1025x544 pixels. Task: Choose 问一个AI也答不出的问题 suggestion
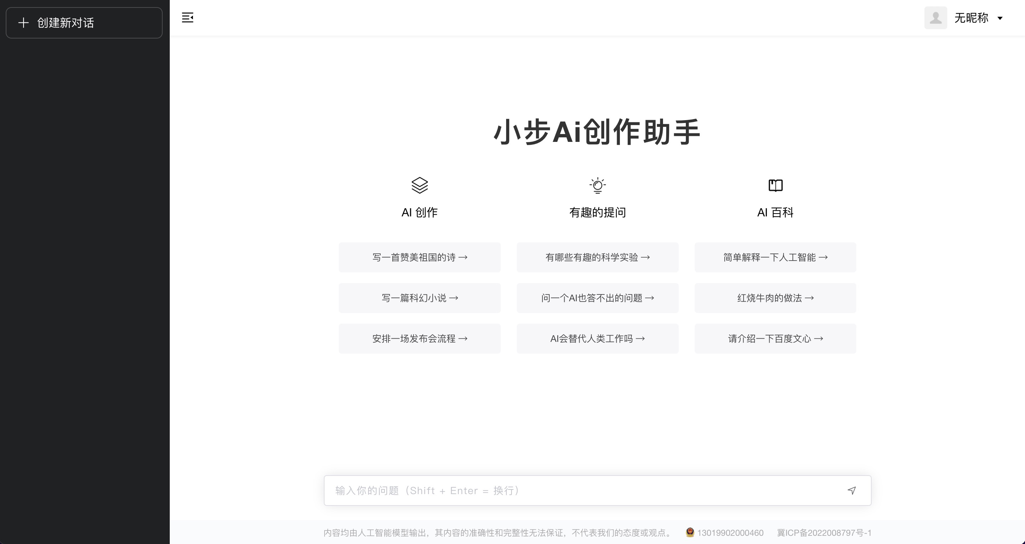point(597,298)
